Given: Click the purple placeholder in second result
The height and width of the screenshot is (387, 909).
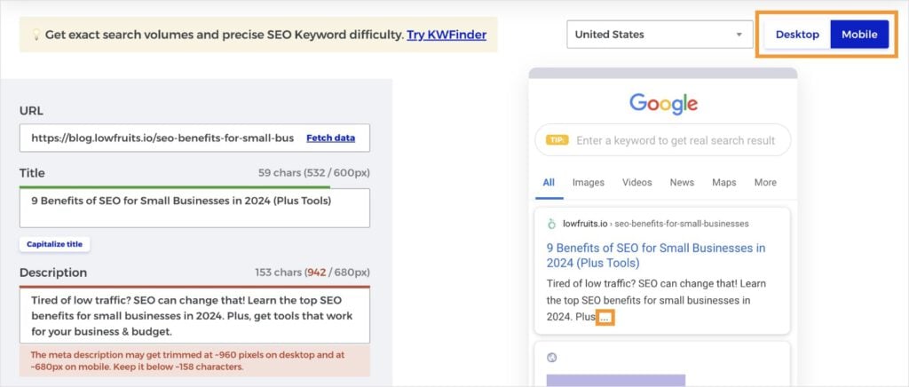Looking at the screenshot, I should click(x=616, y=381).
